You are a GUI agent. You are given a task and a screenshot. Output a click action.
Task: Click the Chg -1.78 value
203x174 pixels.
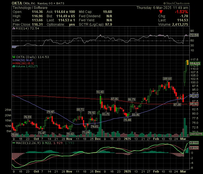(x=184, y=16)
